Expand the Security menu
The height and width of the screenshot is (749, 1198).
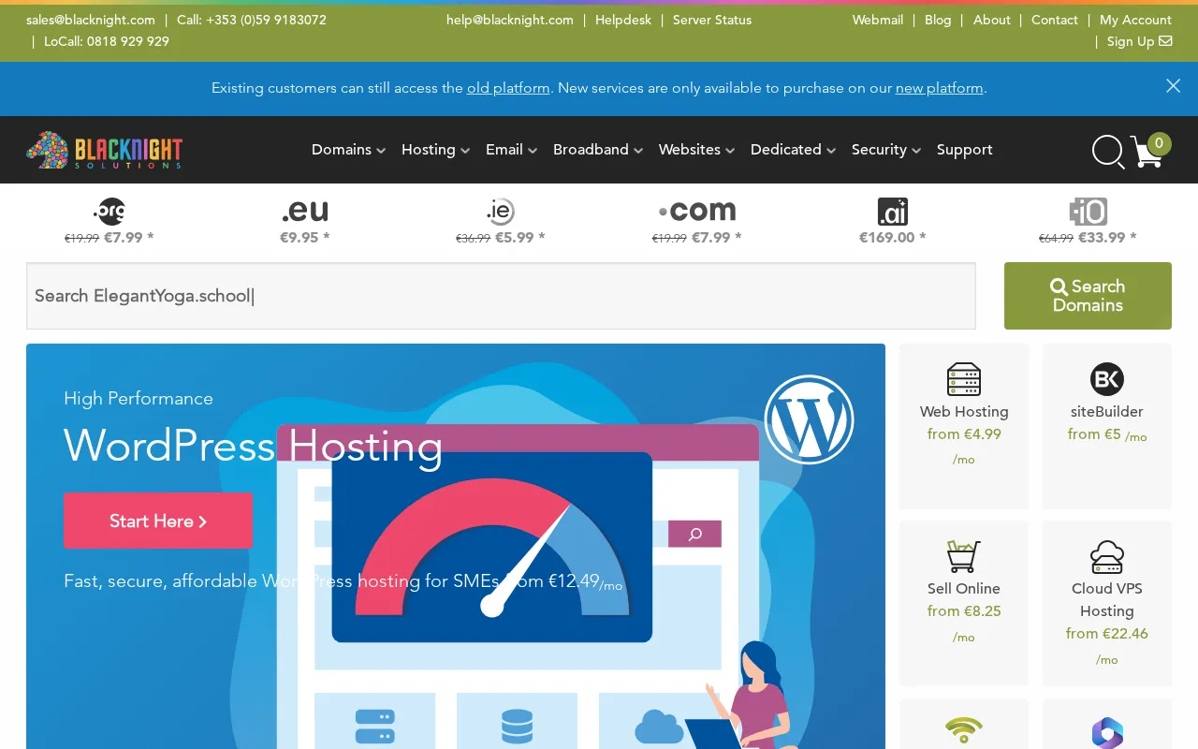coord(886,150)
